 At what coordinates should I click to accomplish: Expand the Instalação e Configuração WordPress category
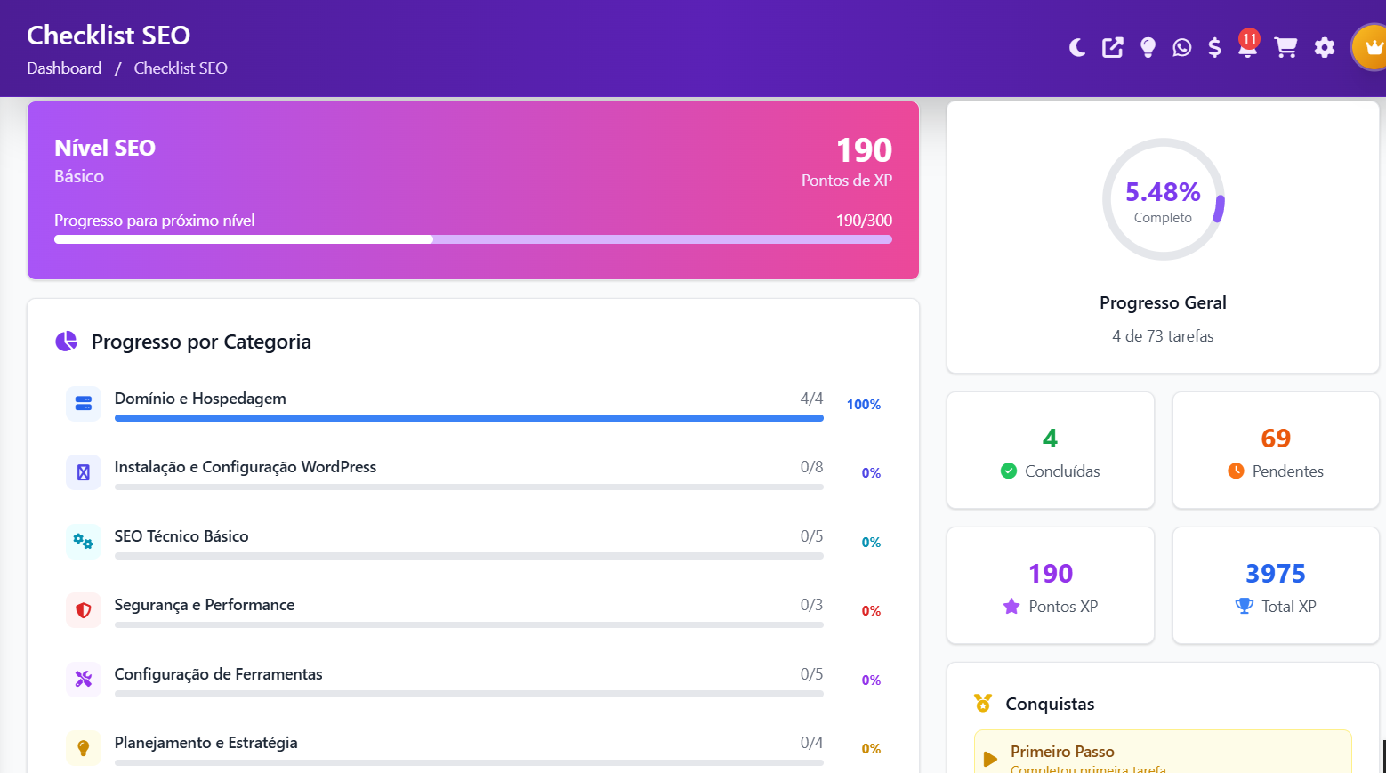pyautogui.click(x=246, y=466)
